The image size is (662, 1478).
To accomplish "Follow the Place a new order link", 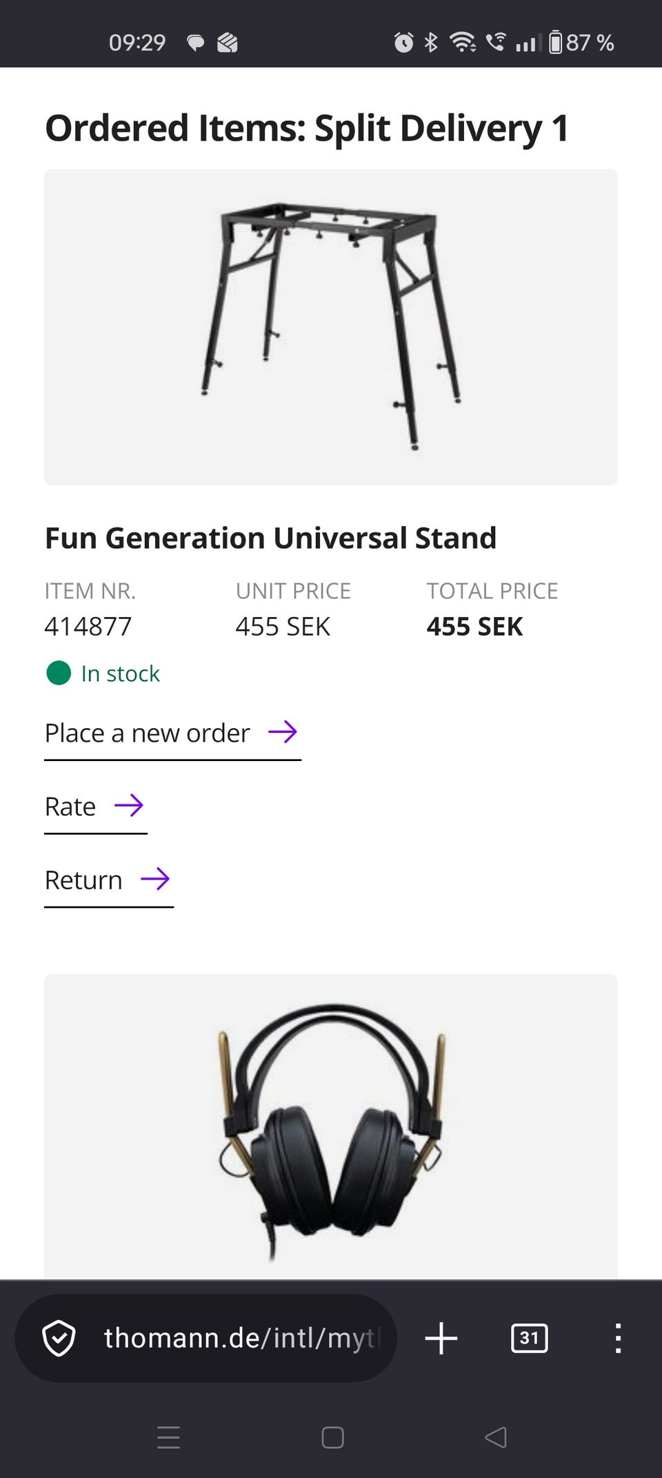I will click(148, 733).
